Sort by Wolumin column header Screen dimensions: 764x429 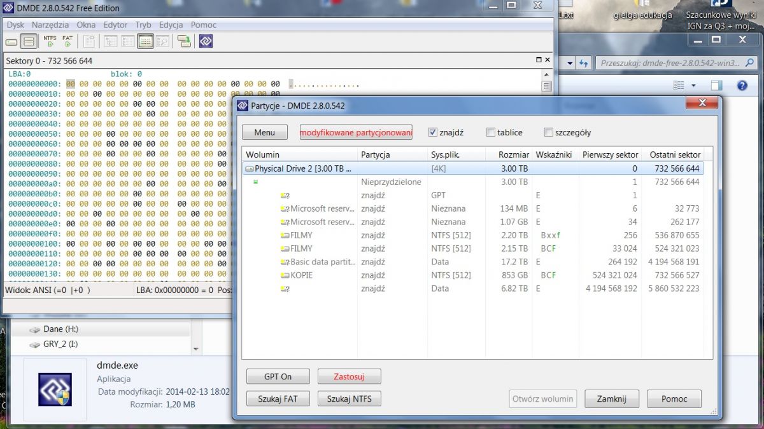coord(300,154)
